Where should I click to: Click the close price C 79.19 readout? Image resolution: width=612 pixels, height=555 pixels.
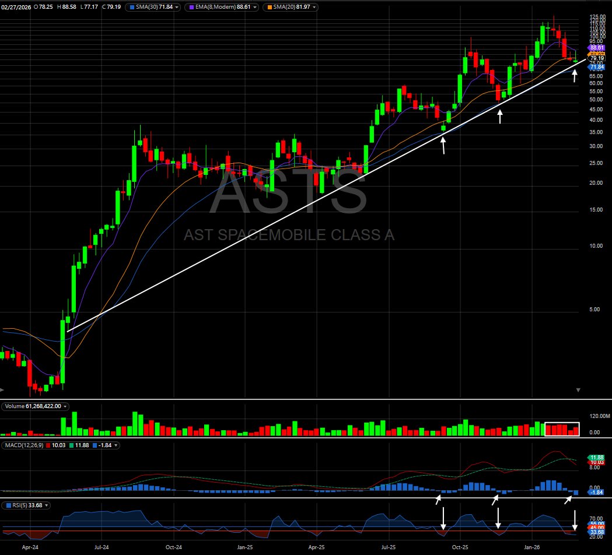tap(111, 7)
